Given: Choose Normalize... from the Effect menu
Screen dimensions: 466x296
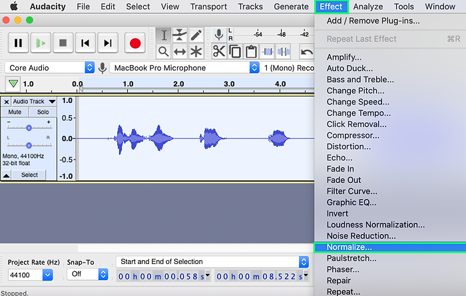Looking at the screenshot, I should (x=390, y=247).
